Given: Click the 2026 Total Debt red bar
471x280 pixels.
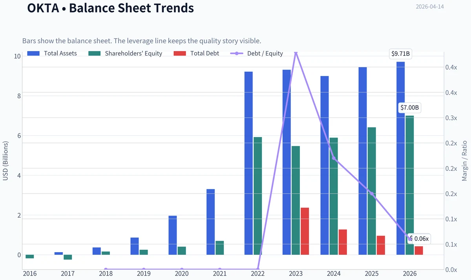Looking at the screenshot, I should point(419,251).
